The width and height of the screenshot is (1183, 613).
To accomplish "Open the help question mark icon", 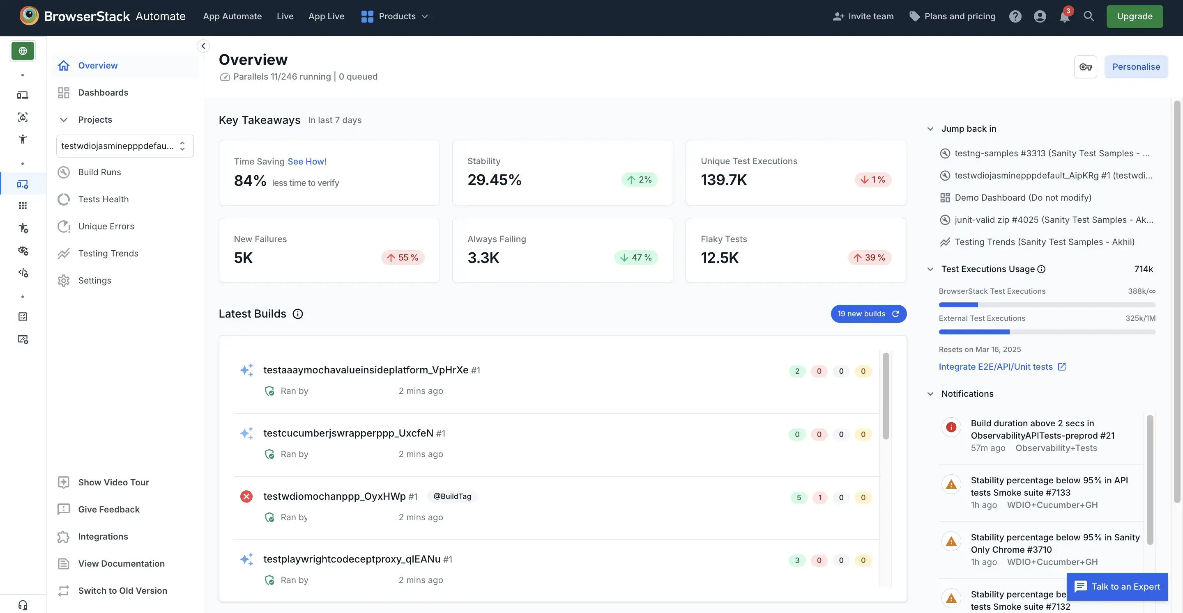I will point(1015,16).
